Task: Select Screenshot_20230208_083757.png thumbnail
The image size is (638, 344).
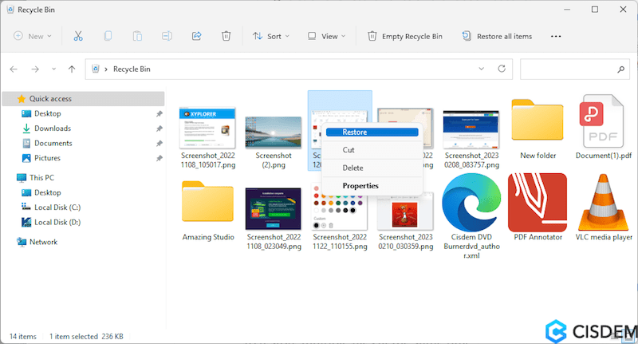Action: tap(471, 129)
